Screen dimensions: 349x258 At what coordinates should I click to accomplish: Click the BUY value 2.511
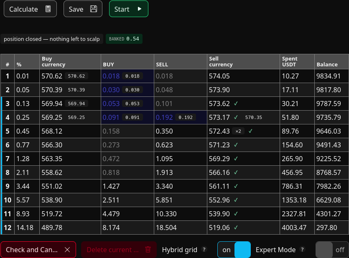(x=111, y=200)
